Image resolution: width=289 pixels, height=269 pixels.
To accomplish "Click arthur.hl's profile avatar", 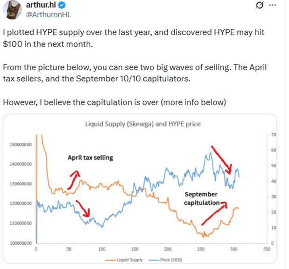I will point(10,7).
